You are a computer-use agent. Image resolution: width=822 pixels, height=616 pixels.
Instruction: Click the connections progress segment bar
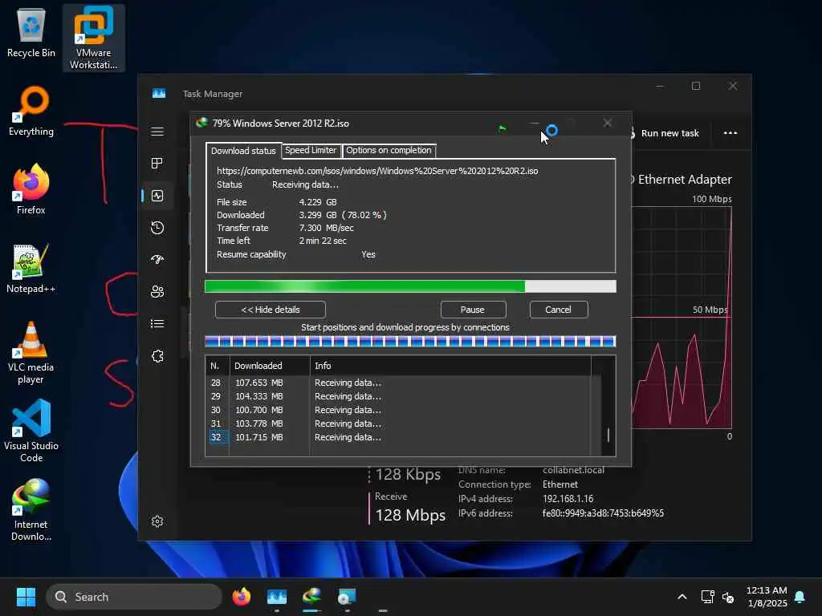tap(410, 342)
